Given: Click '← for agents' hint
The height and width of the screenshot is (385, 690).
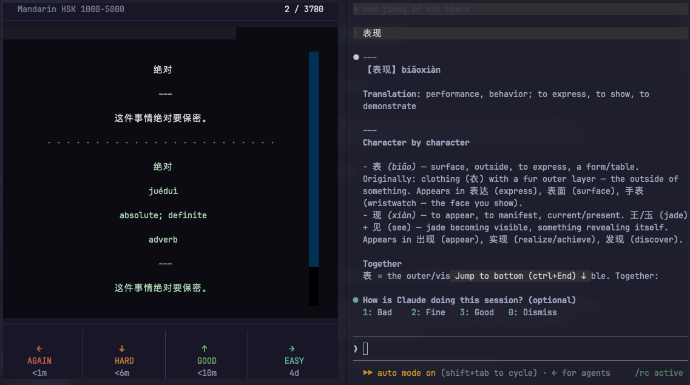Looking at the screenshot, I should pyautogui.click(x=581, y=373).
